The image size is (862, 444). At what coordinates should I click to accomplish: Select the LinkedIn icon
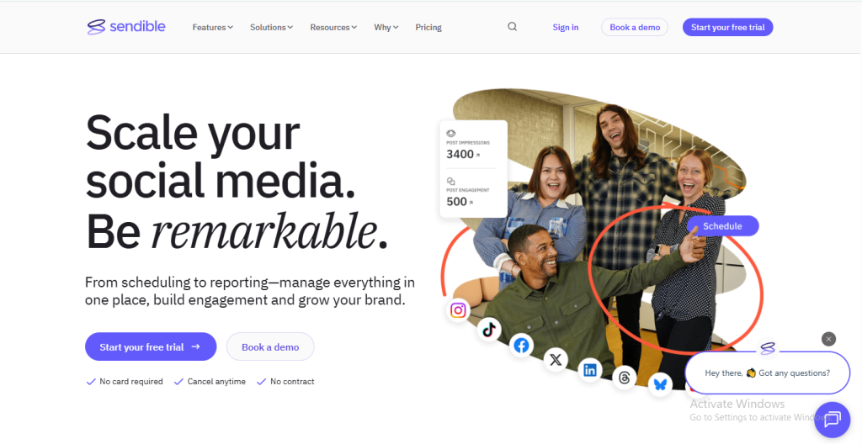click(590, 370)
